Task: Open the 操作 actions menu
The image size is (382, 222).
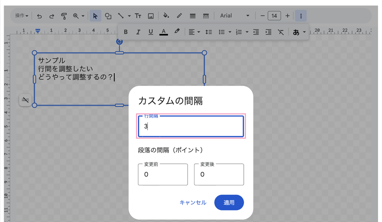Action: pyautogui.click(x=22, y=16)
